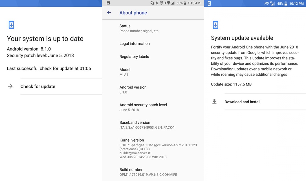
Task: Click 'Your system is up to date' heading
Action: tap(45, 39)
